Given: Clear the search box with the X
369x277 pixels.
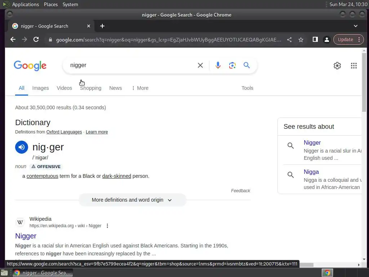Looking at the screenshot, I should [x=200, y=65].
